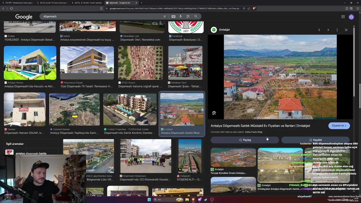The width and height of the screenshot is (361, 203).
Task: Open the Antalya Homes villa with pool thumbnail
Action: coord(30,63)
